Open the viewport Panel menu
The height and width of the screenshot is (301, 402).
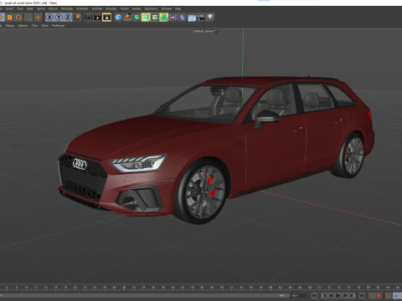pos(44,26)
